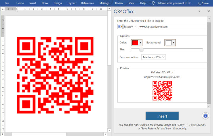Click the document scroll-up arrow
213x136 pixels.
[x=109, y=9]
